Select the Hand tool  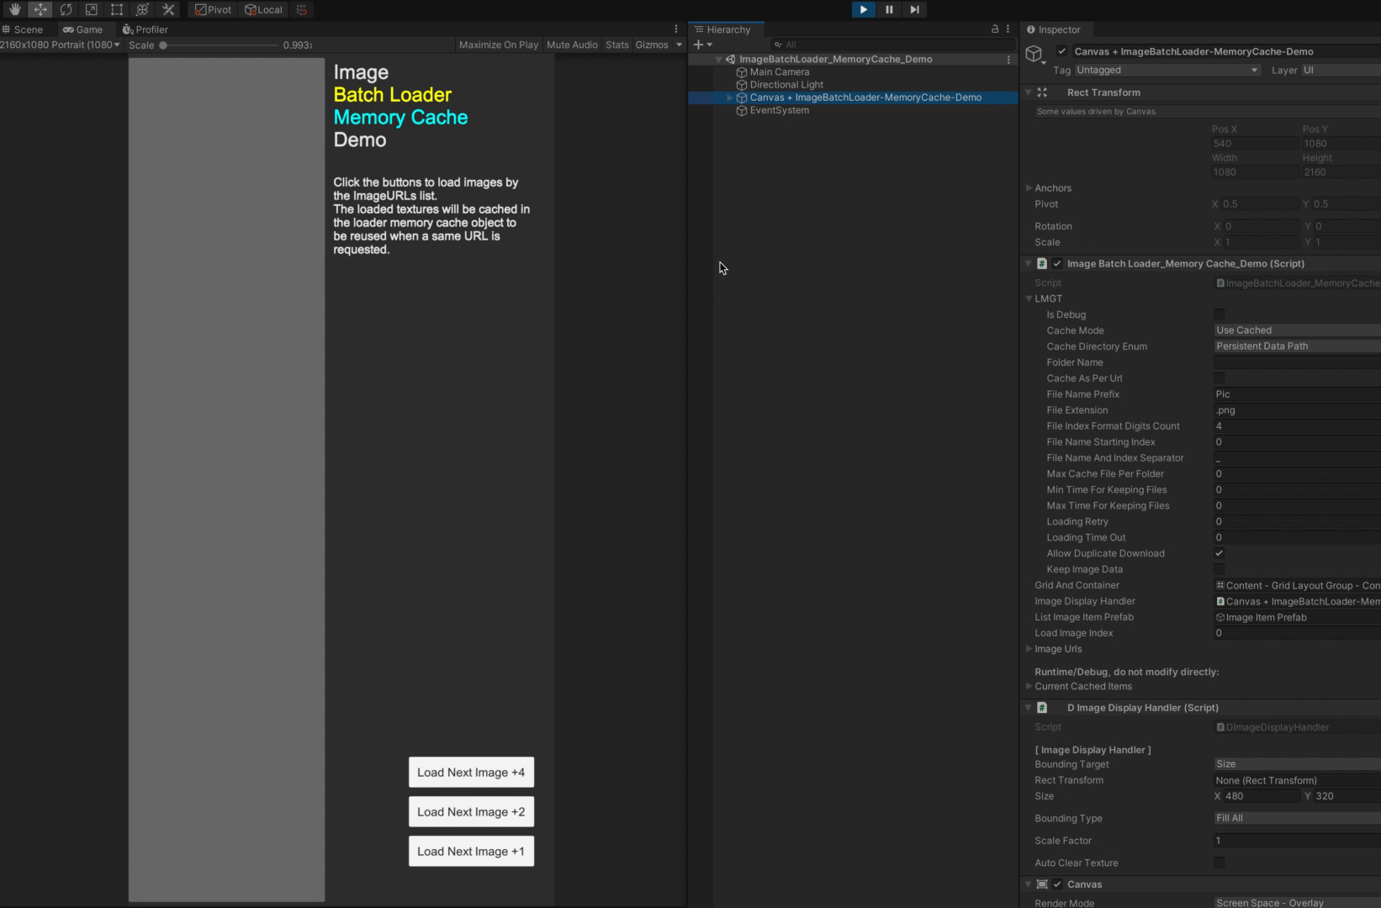[14, 9]
